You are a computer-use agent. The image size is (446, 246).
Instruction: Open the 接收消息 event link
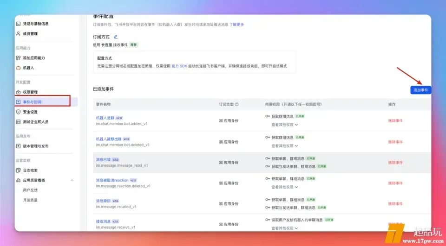point(103,221)
